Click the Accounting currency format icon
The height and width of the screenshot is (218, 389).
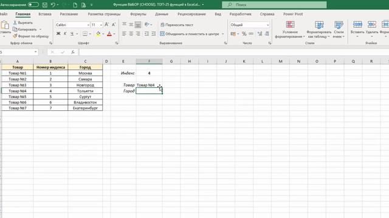coord(233,34)
